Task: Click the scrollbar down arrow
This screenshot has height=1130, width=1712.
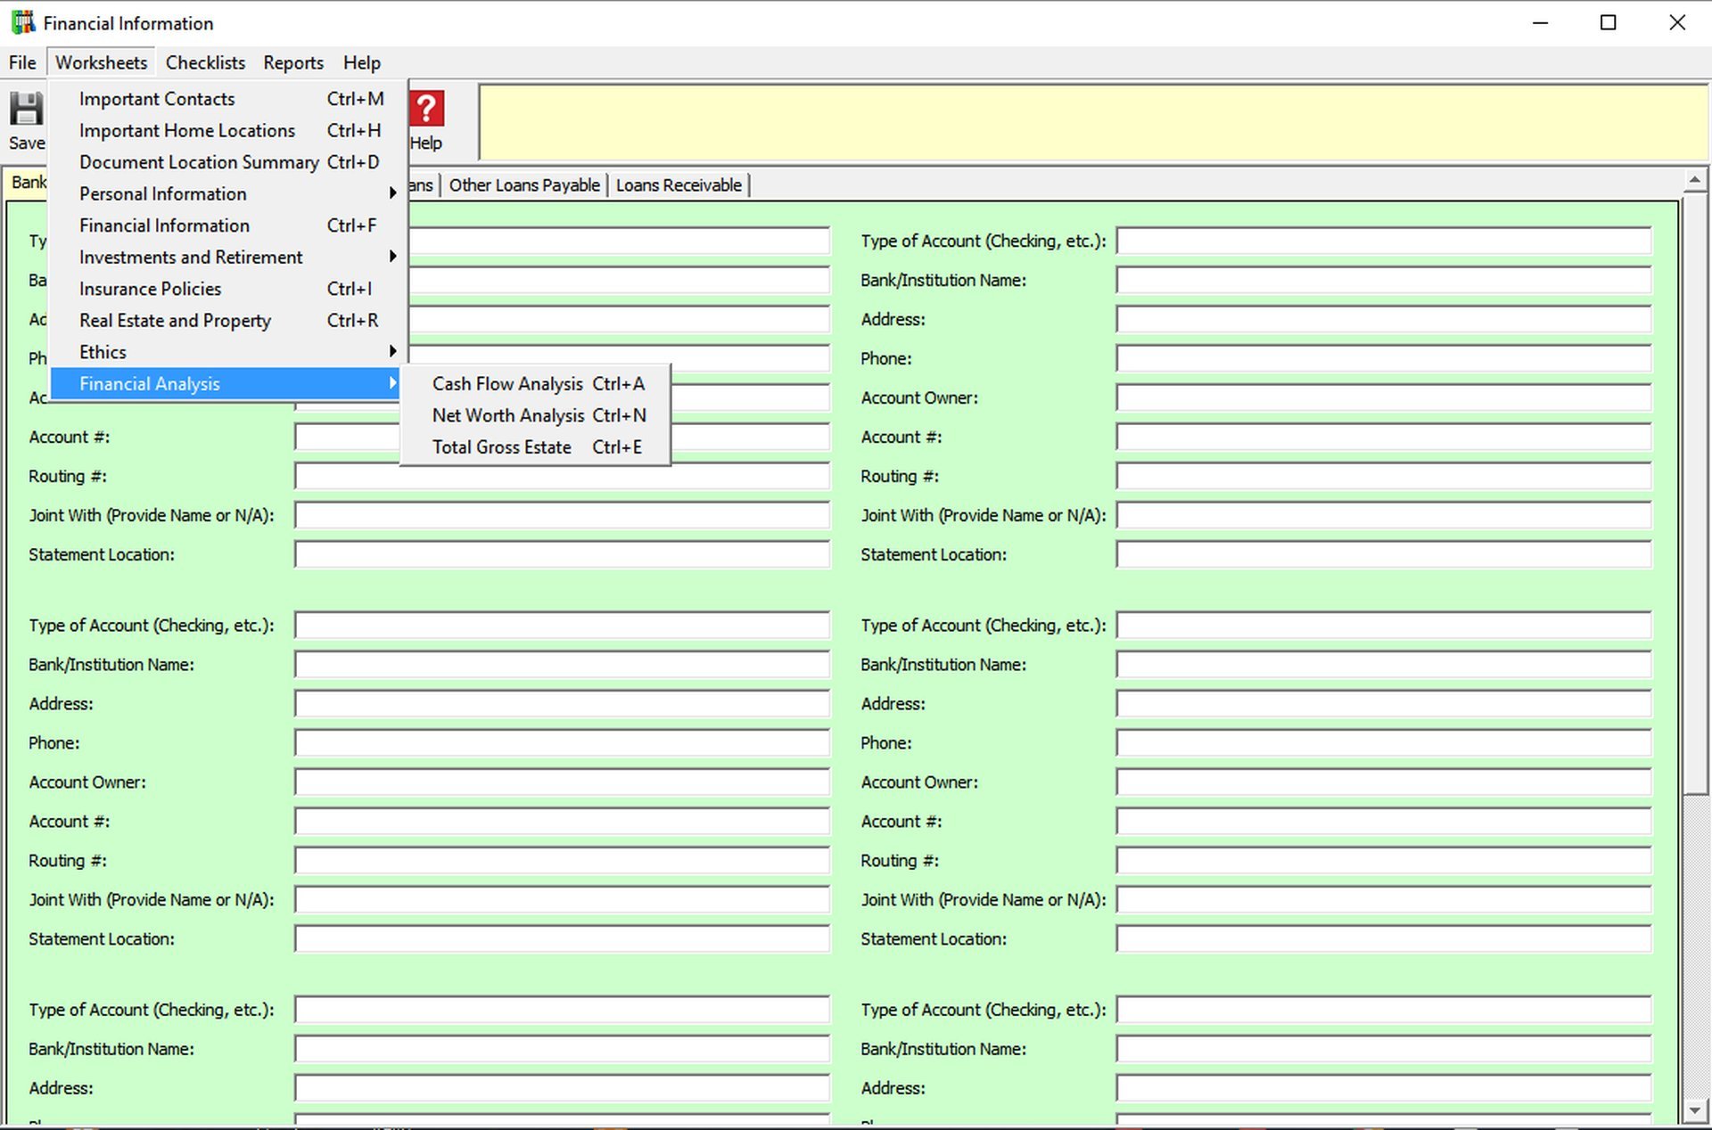Action: point(1695,1110)
